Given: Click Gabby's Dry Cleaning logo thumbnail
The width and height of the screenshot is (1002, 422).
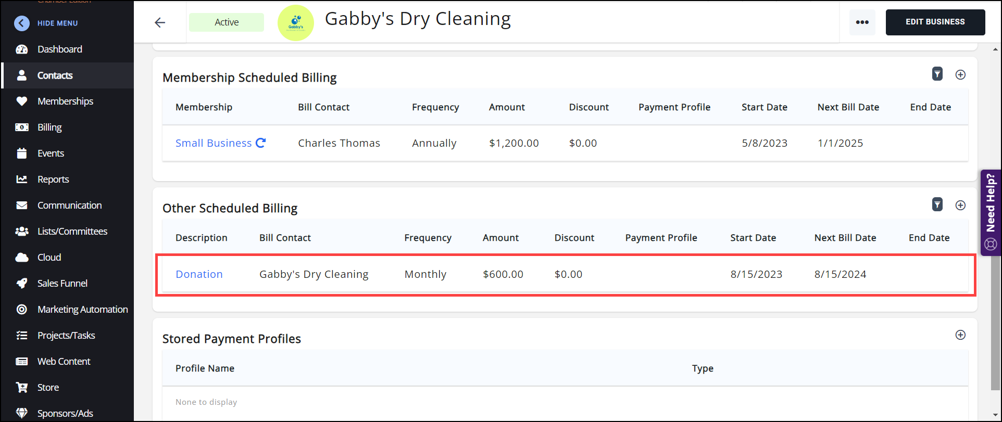Looking at the screenshot, I should tap(296, 23).
